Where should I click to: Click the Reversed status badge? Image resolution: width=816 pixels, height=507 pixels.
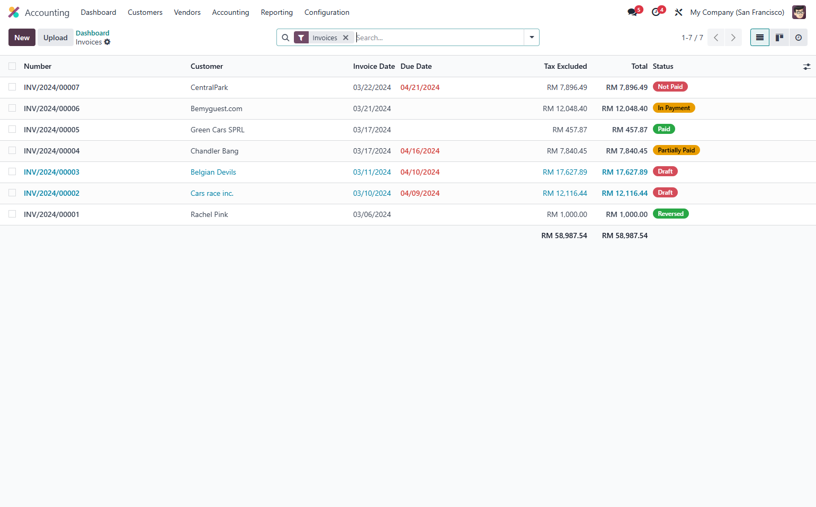pos(670,214)
